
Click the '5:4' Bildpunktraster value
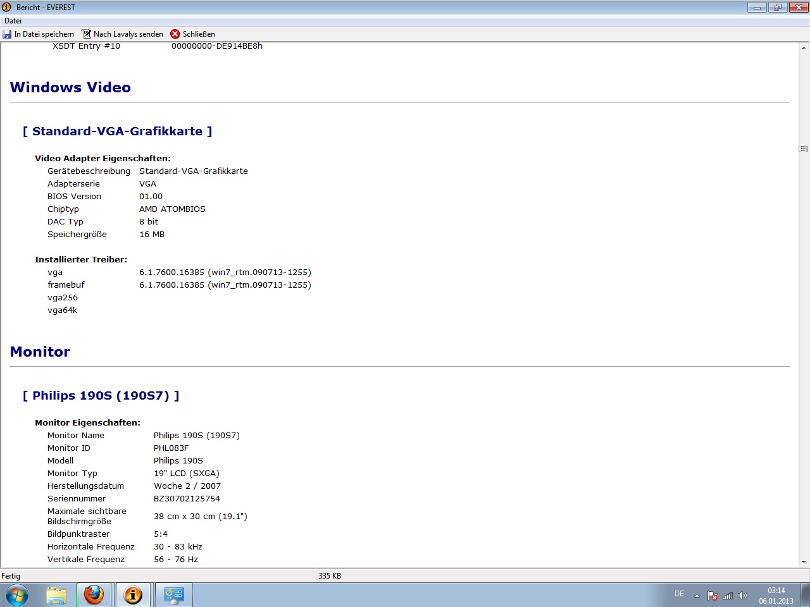coord(161,534)
